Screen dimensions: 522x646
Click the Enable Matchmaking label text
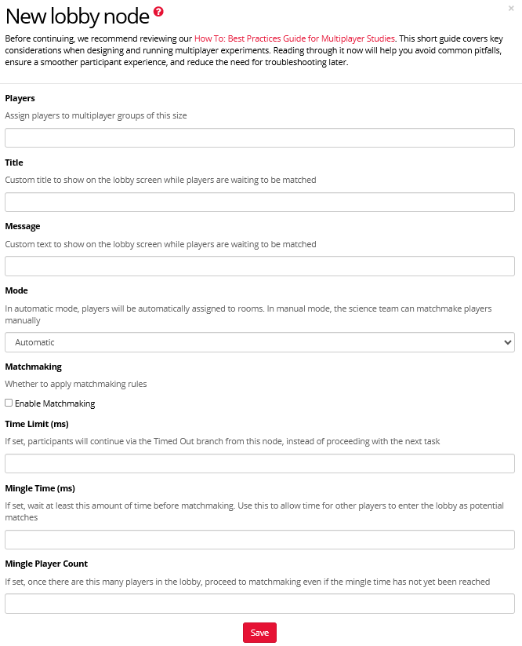[55, 403]
